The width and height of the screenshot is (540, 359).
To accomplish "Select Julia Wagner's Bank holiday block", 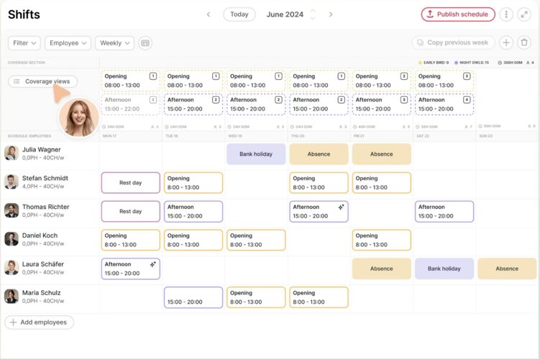I will click(256, 154).
